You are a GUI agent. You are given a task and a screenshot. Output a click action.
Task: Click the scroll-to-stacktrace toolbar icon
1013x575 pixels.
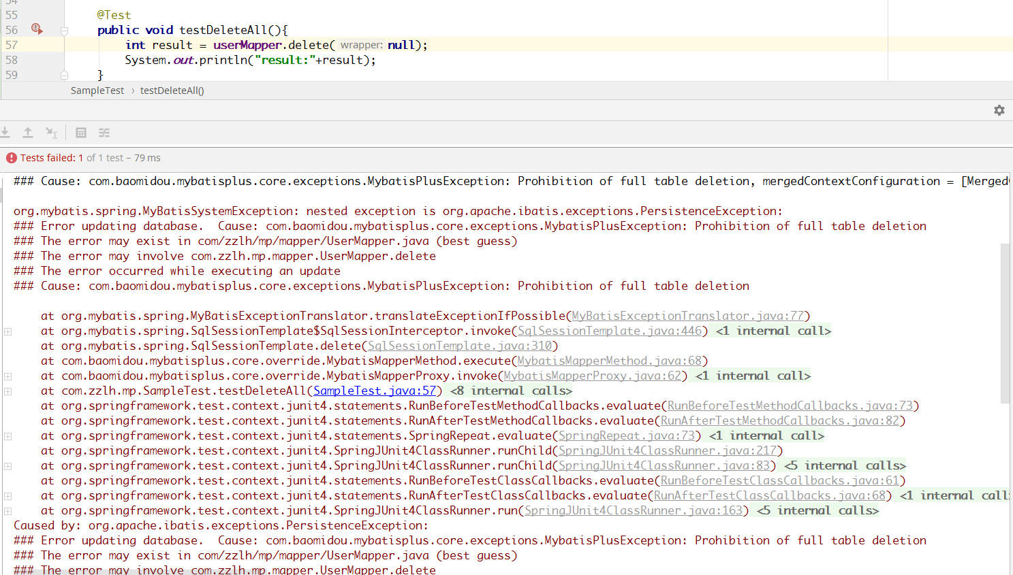click(x=51, y=133)
